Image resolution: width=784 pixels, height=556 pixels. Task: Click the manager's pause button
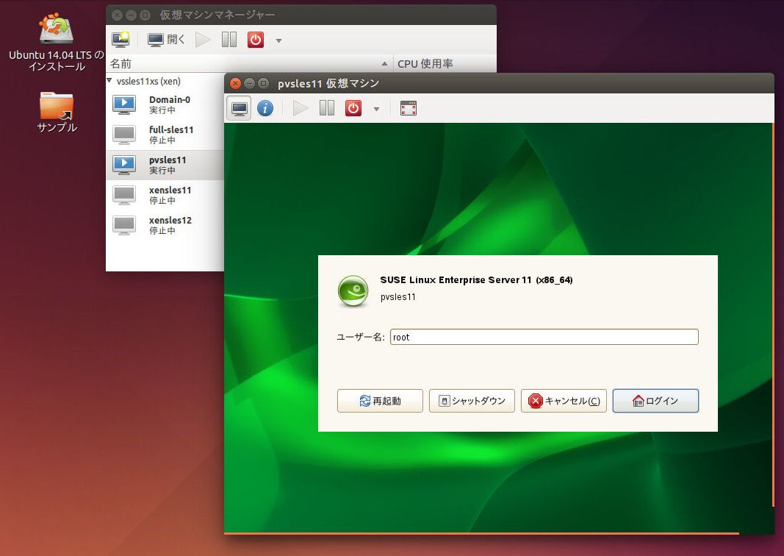pos(229,40)
